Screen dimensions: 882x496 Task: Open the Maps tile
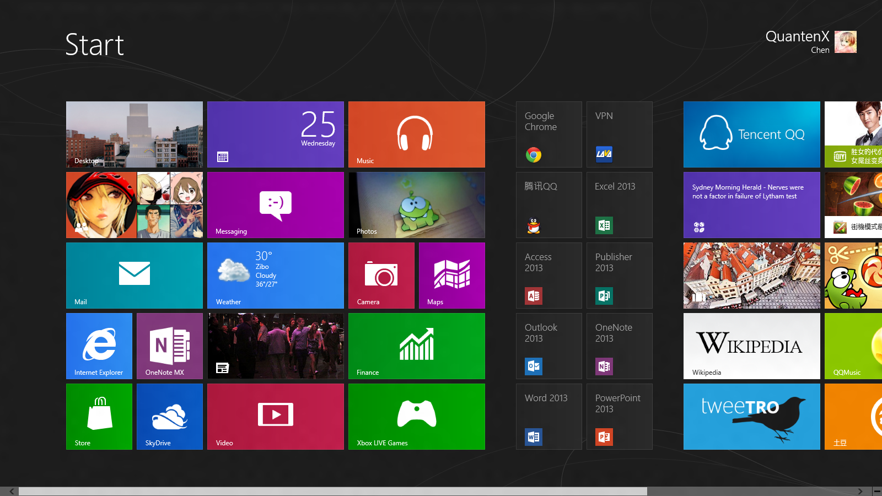(x=452, y=276)
